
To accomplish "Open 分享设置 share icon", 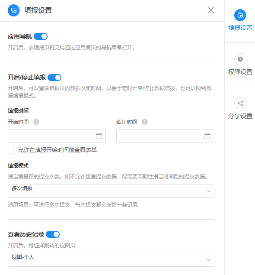I will click(240, 104).
